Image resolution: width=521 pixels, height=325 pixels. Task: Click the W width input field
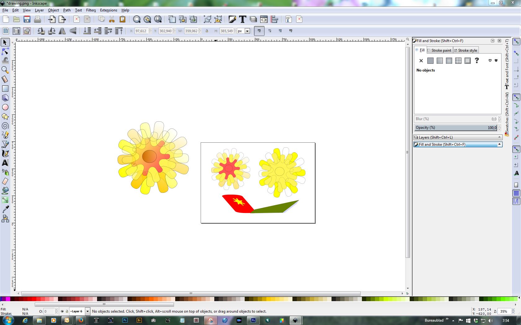click(191, 31)
